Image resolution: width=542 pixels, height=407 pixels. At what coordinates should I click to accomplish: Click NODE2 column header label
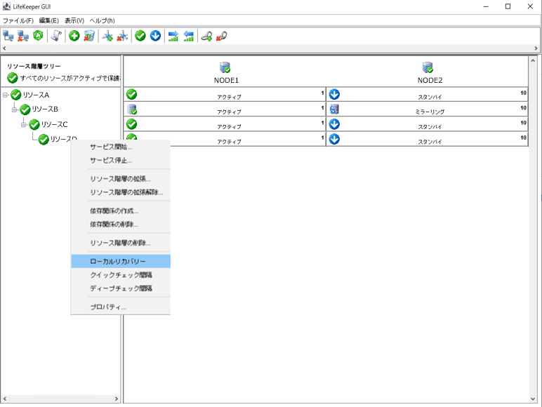pos(430,80)
